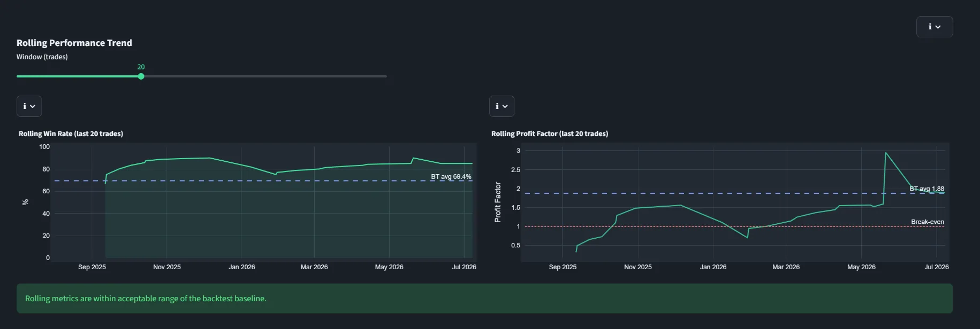Click the Rolling Profit Factor (last 20 trades) title

[x=550, y=134]
